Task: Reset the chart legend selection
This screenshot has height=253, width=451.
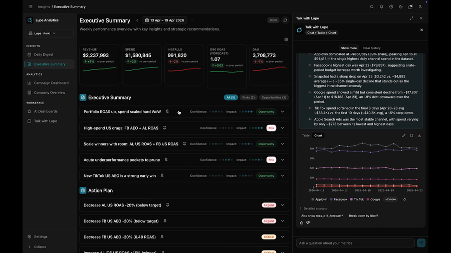Action: click(x=404, y=199)
